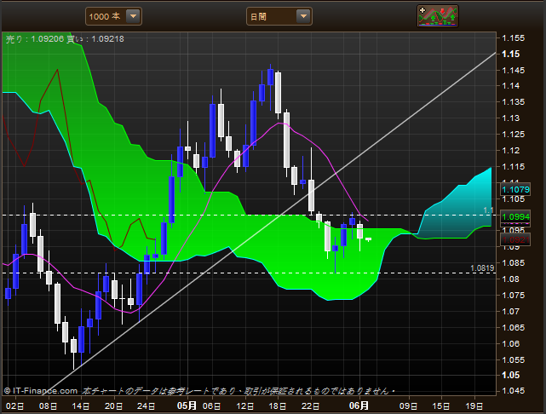Click the 1.14 price axis label
The width and height of the screenshot is (546, 414).
click(x=511, y=86)
